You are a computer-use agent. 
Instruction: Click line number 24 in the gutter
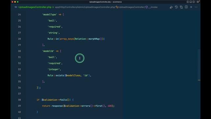(19, 15)
